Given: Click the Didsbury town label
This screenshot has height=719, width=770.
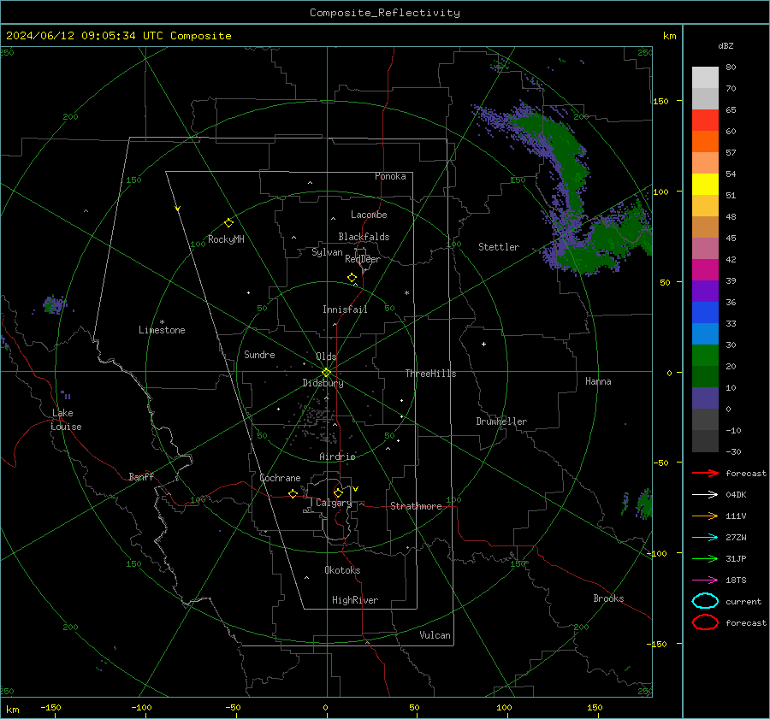Looking at the screenshot, I should (323, 383).
